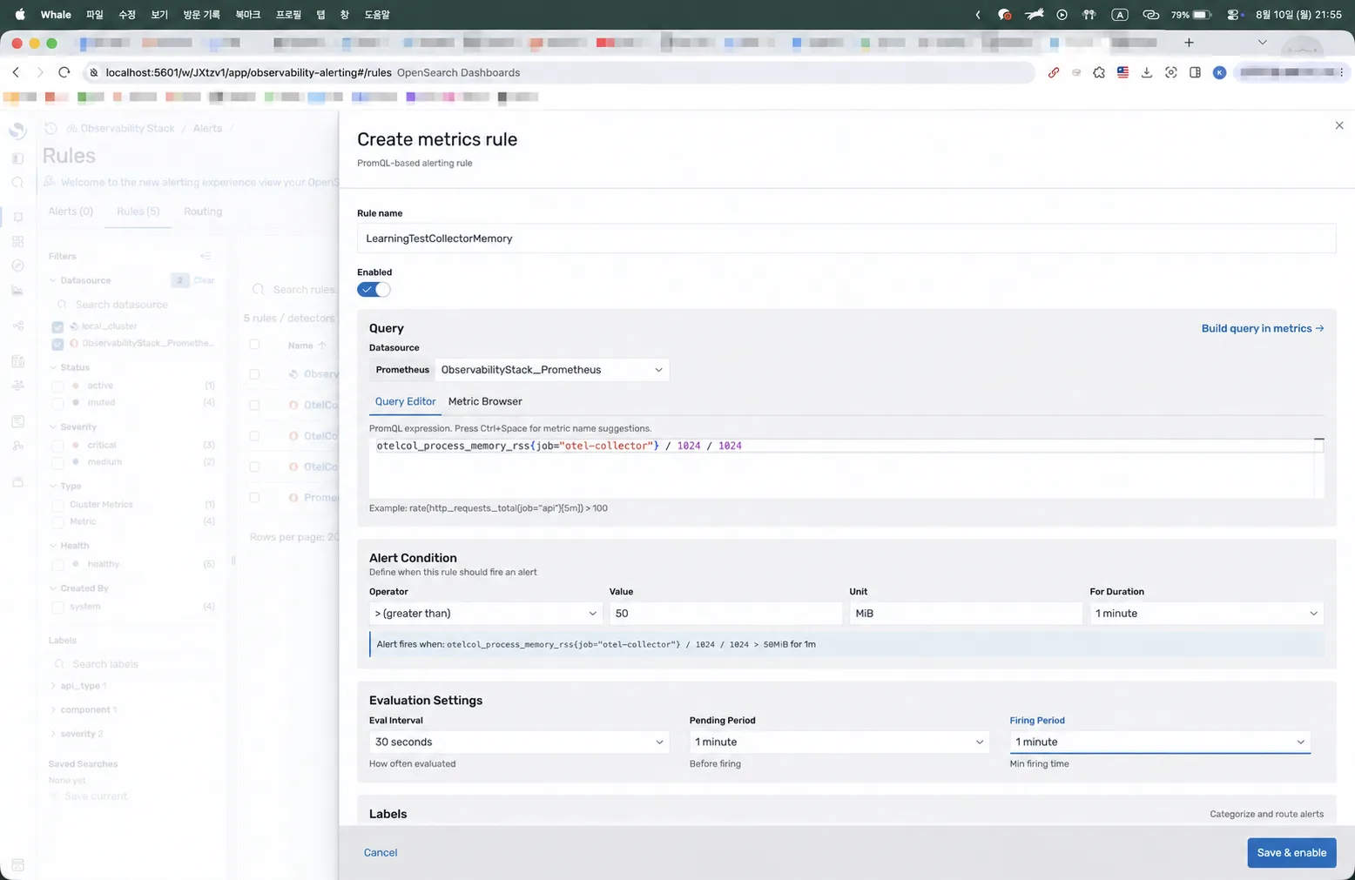1355x880 pixels.
Task: Click the battery status icon
Action: coord(1202,15)
